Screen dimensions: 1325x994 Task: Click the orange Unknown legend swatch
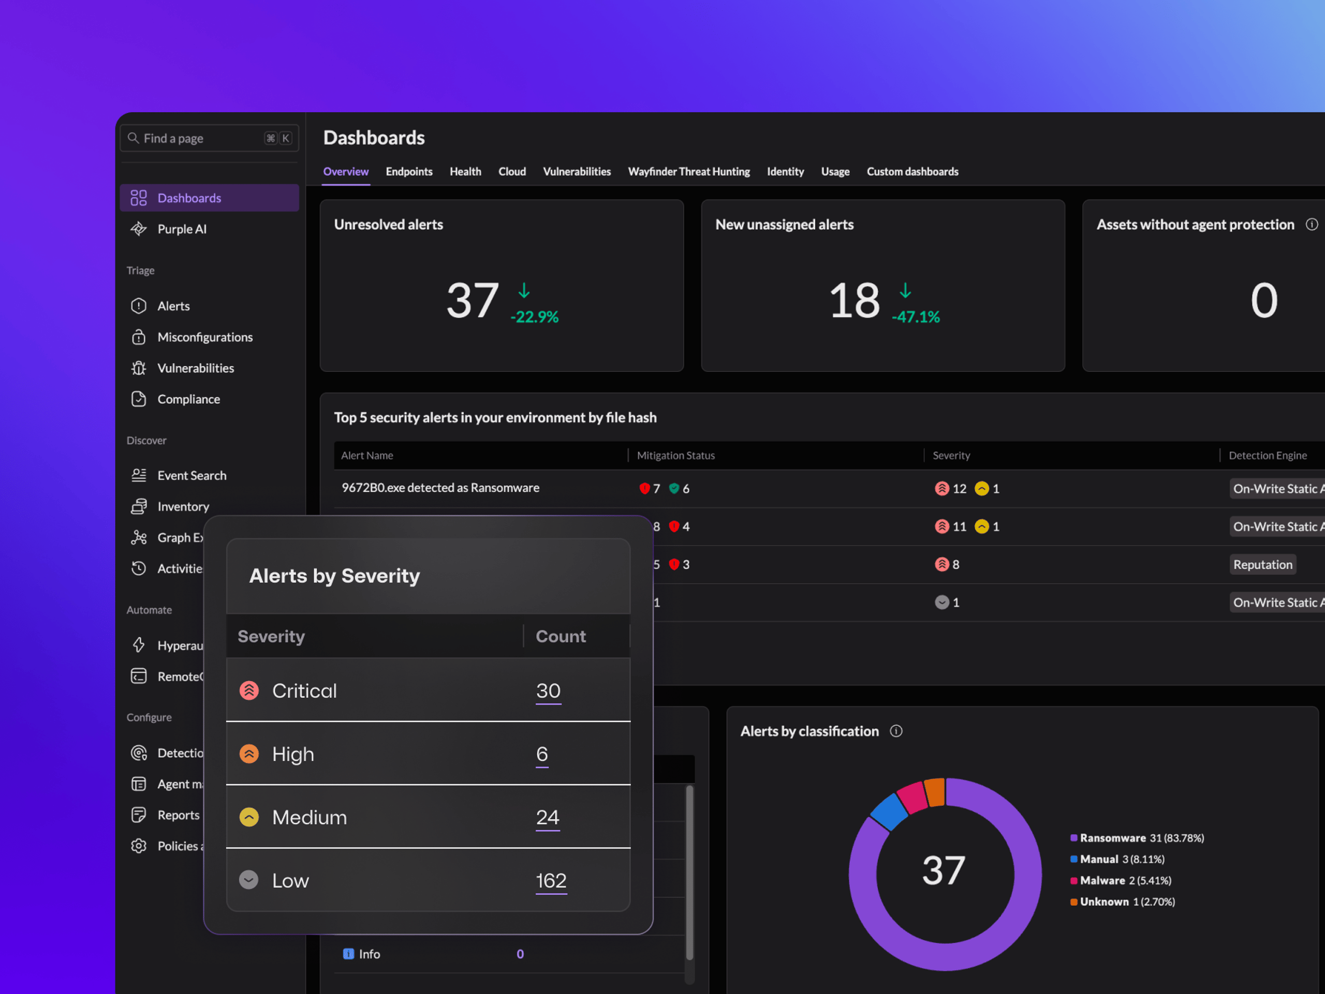(1073, 903)
